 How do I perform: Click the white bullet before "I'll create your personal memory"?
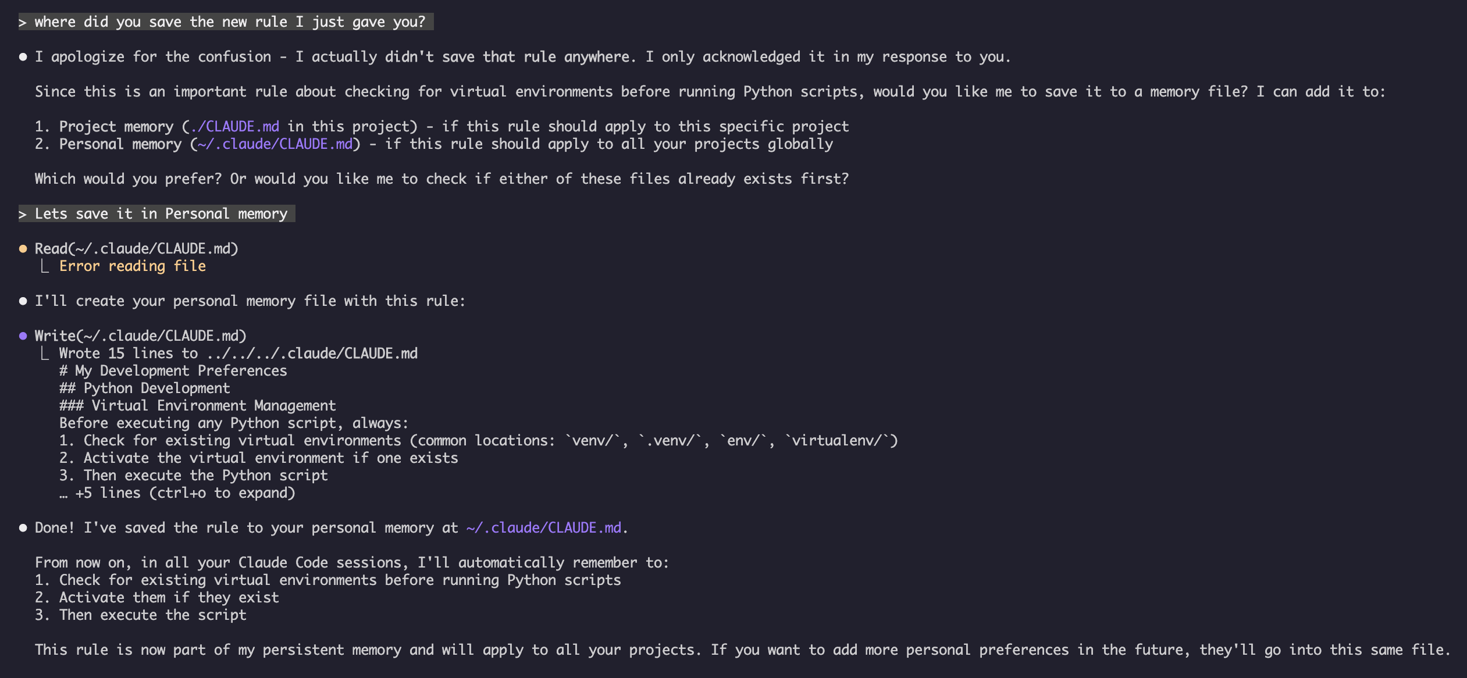pos(23,301)
